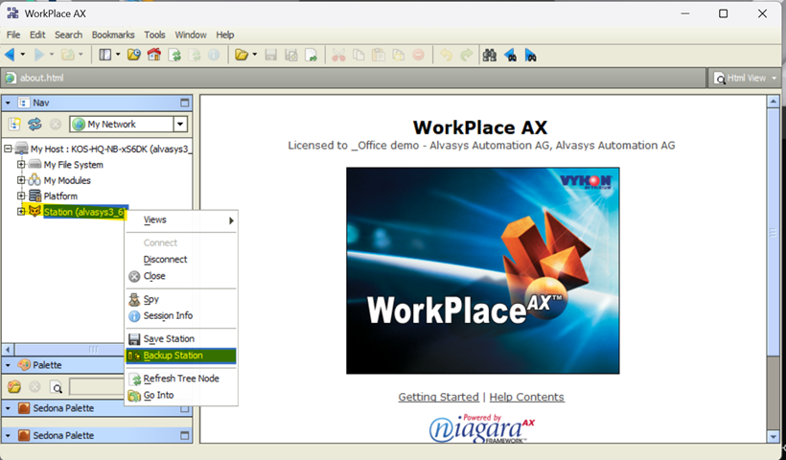
Task: Open the My Network dropdown
Action: click(180, 124)
